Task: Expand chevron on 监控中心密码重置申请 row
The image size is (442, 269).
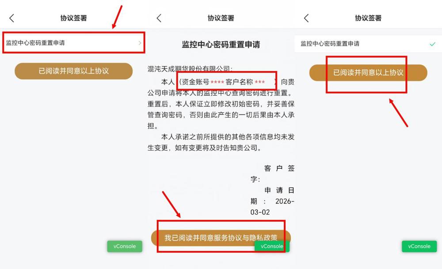Action: coord(140,43)
